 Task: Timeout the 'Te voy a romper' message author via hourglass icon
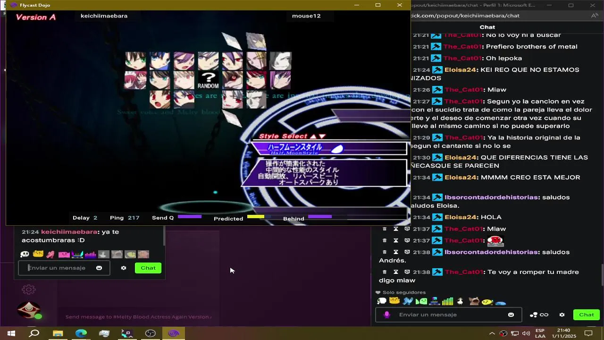point(396,272)
